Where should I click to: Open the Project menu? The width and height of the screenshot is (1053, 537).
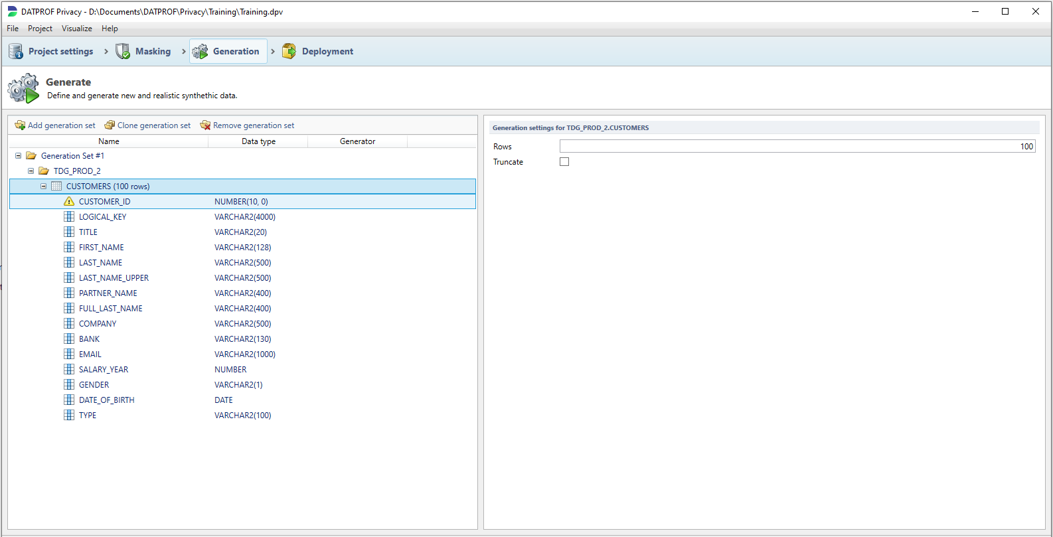coord(40,29)
